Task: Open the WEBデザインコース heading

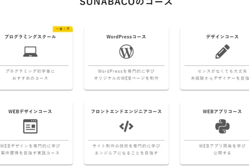Action: 30,112
